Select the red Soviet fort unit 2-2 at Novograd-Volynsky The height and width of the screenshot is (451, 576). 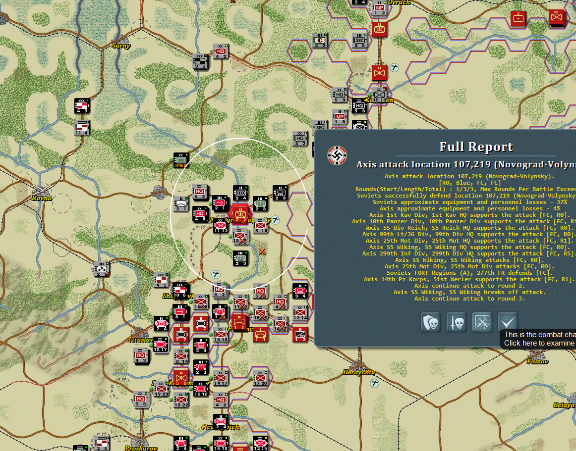coord(240,213)
